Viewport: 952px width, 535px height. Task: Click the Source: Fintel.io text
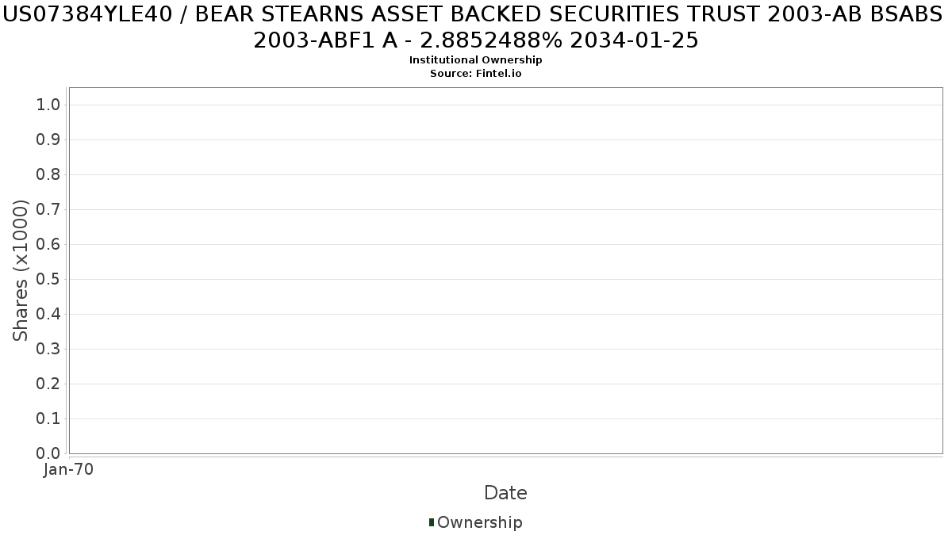(476, 73)
